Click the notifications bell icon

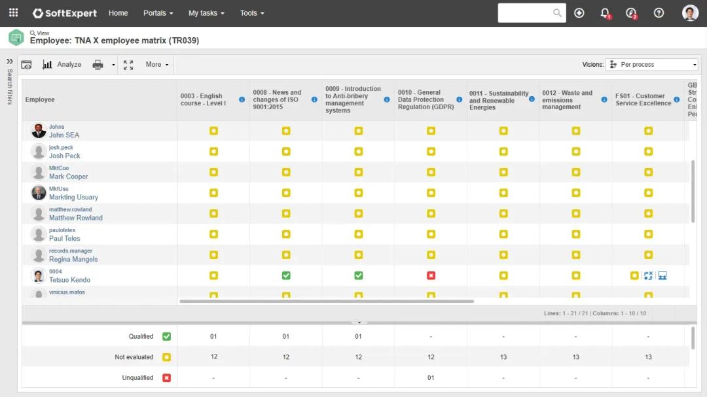[x=605, y=13]
